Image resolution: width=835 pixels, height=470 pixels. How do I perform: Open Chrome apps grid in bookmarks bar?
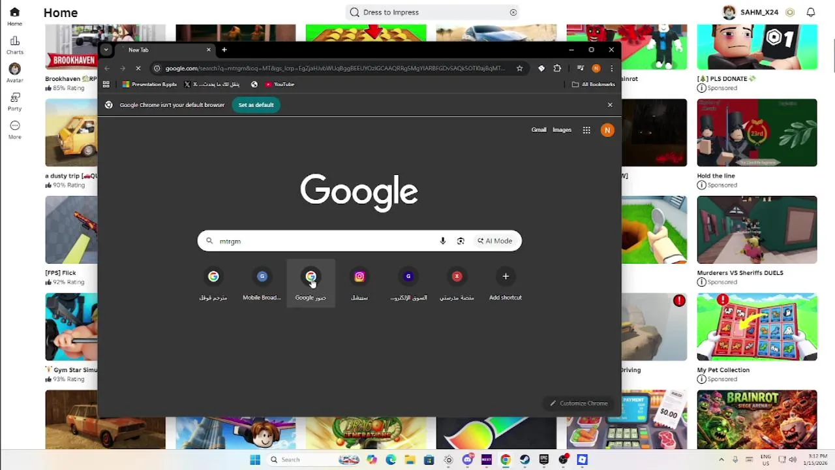pyautogui.click(x=106, y=84)
